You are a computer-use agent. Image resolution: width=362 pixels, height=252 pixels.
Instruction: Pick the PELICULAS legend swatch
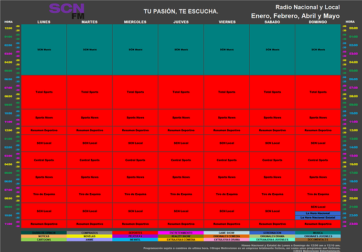(135, 236)
